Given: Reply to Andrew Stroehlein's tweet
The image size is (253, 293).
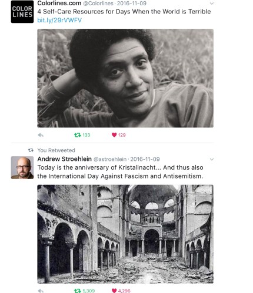Looking at the screenshot, I should coord(41,291).
